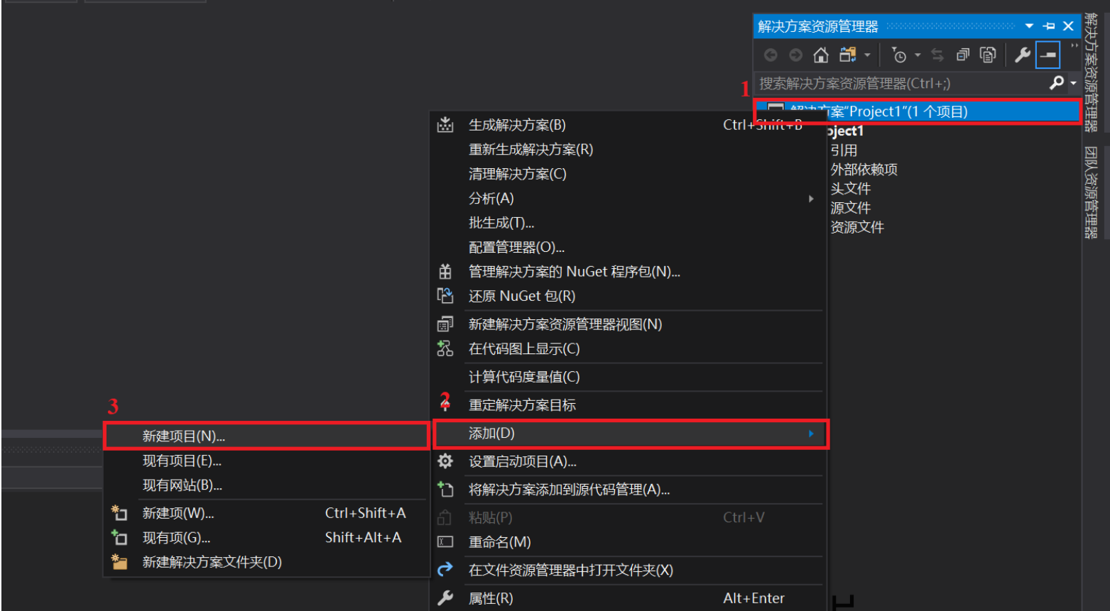Click the sync with active document icon
This screenshot has height=611, width=1110.
(x=937, y=55)
